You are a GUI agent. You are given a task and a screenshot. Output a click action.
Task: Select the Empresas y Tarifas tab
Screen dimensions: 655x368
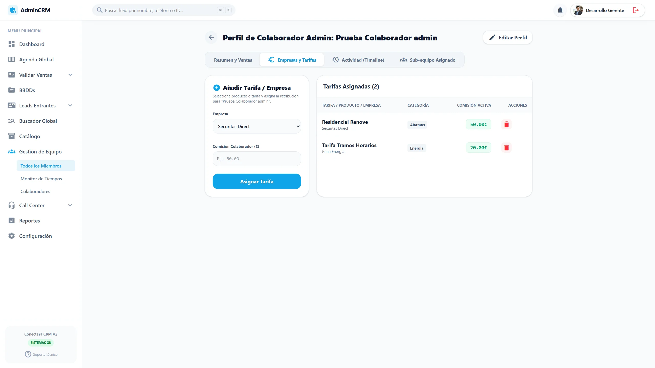coord(292,60)
